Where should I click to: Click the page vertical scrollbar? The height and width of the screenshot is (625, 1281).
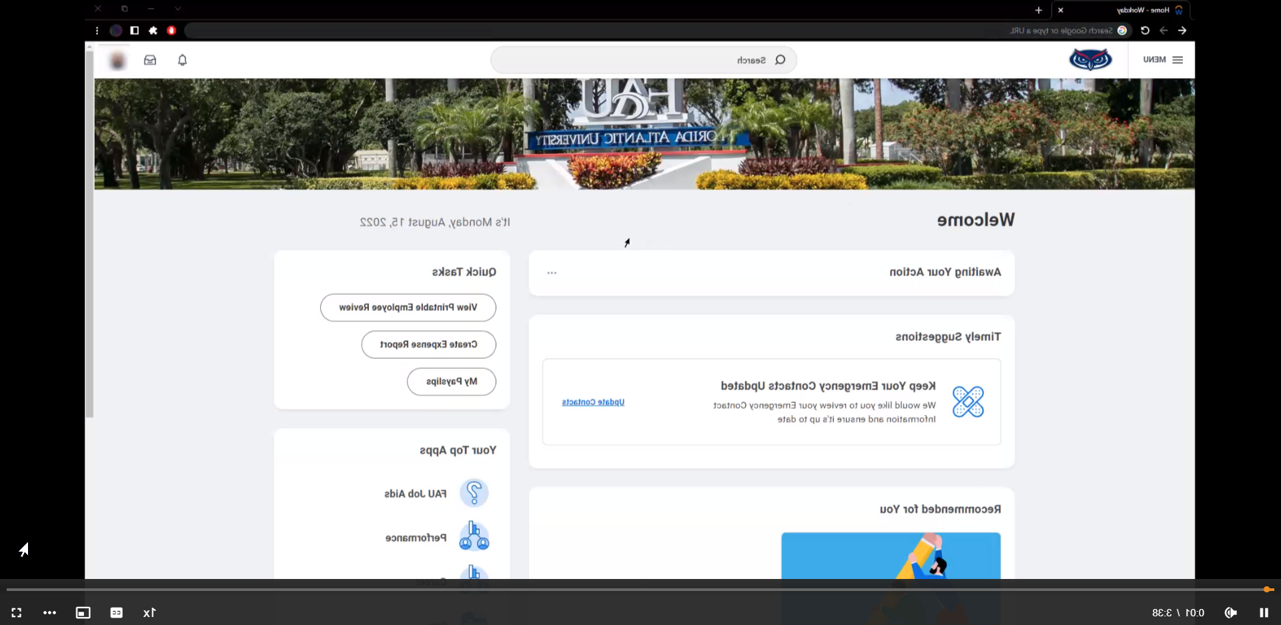tap(89, 233)
